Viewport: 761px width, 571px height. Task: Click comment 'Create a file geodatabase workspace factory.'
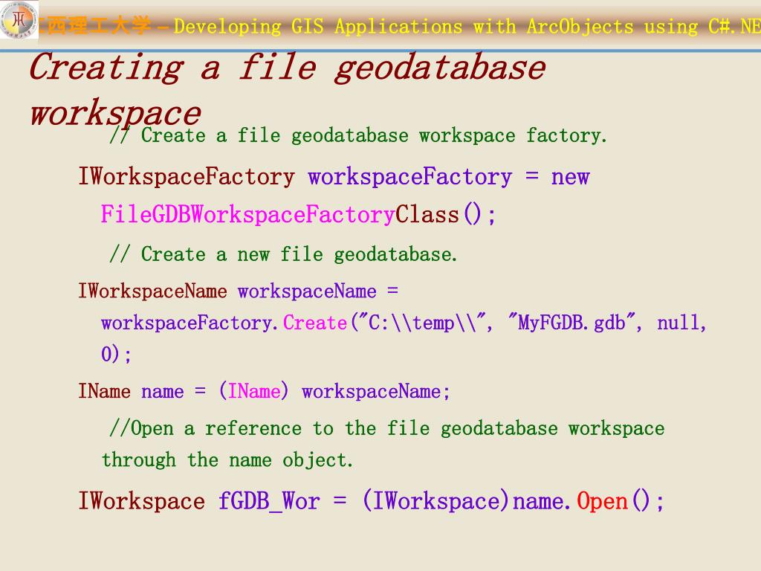tap(374, 135)
